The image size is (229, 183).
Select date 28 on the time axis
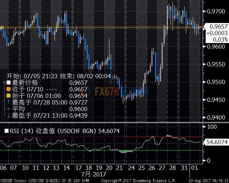click(172, 168)
